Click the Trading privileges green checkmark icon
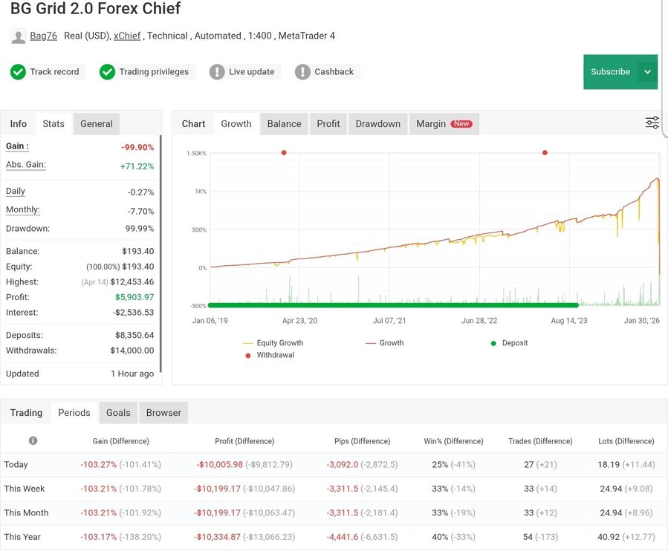This screenshot has height=557, width=668. 107,72
